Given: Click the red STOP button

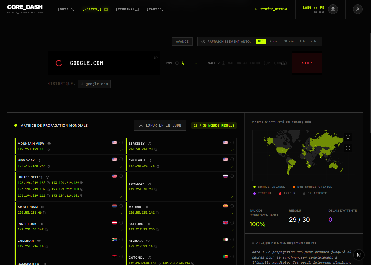Looking at the screenshot, I should click(307, 63).
